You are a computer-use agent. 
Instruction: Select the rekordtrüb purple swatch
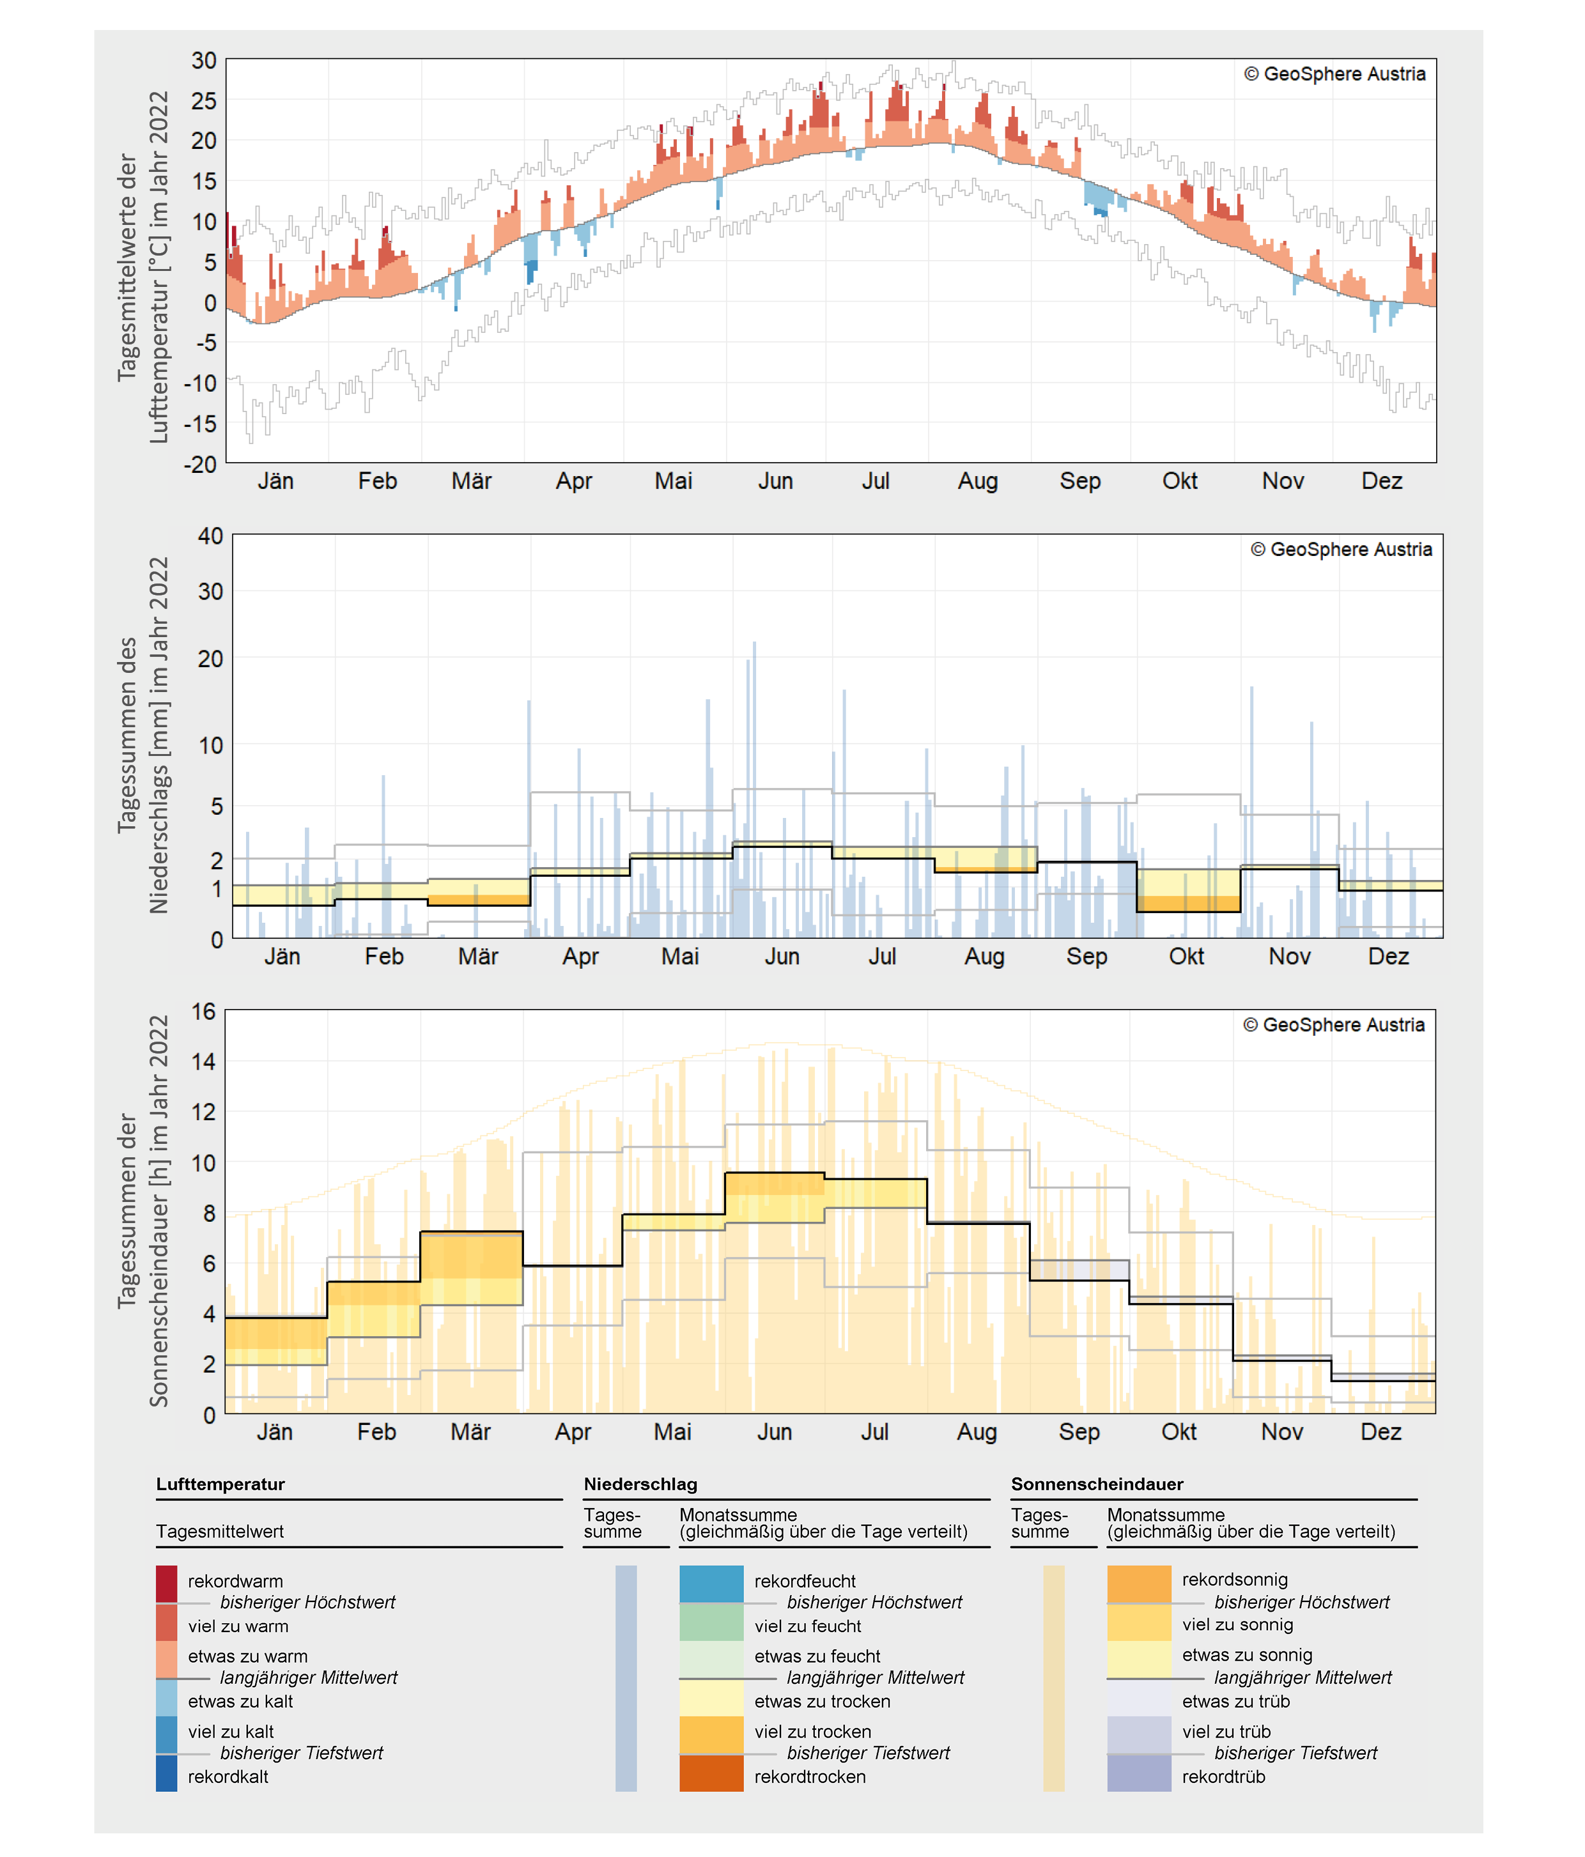tap(1138, 1774)
